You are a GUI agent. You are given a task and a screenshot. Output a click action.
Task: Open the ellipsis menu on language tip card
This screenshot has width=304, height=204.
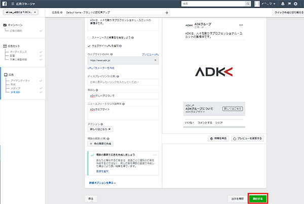click(155, 155)
